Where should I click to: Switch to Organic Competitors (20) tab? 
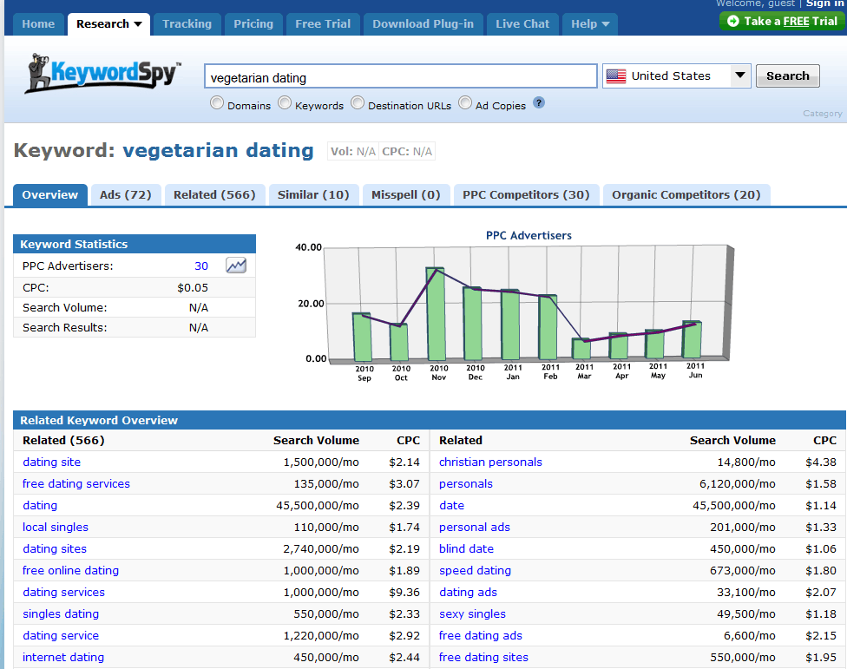(x=686, y=195)
